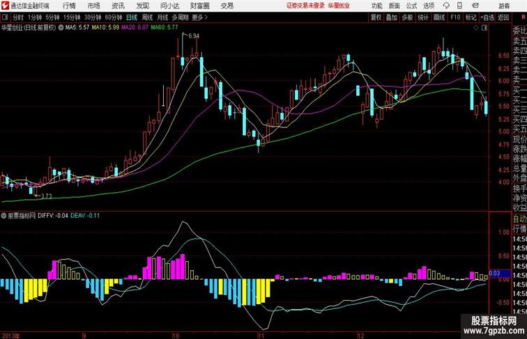Viewport: 527px width, 339px height.
Task: Click the 3.73 low price label
Action: [47, 196]
